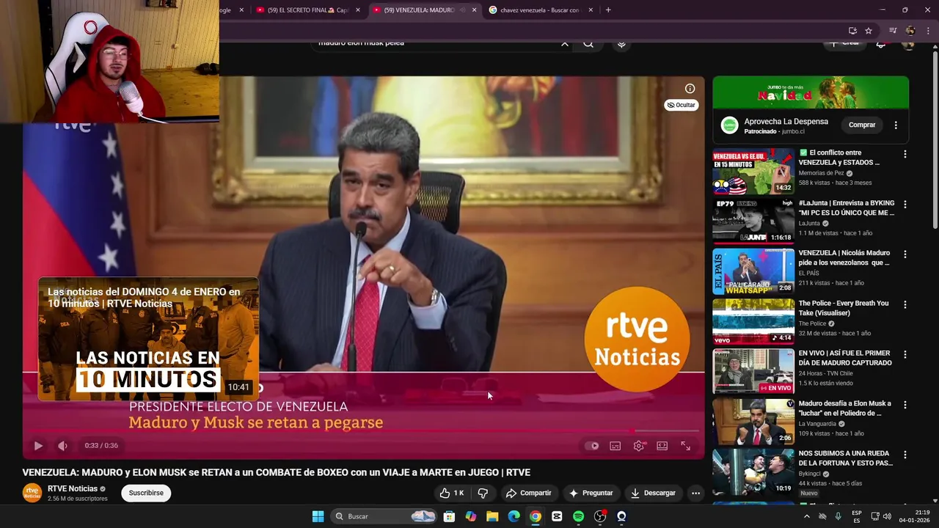Open more actions under the video

[x=695, y=493]
